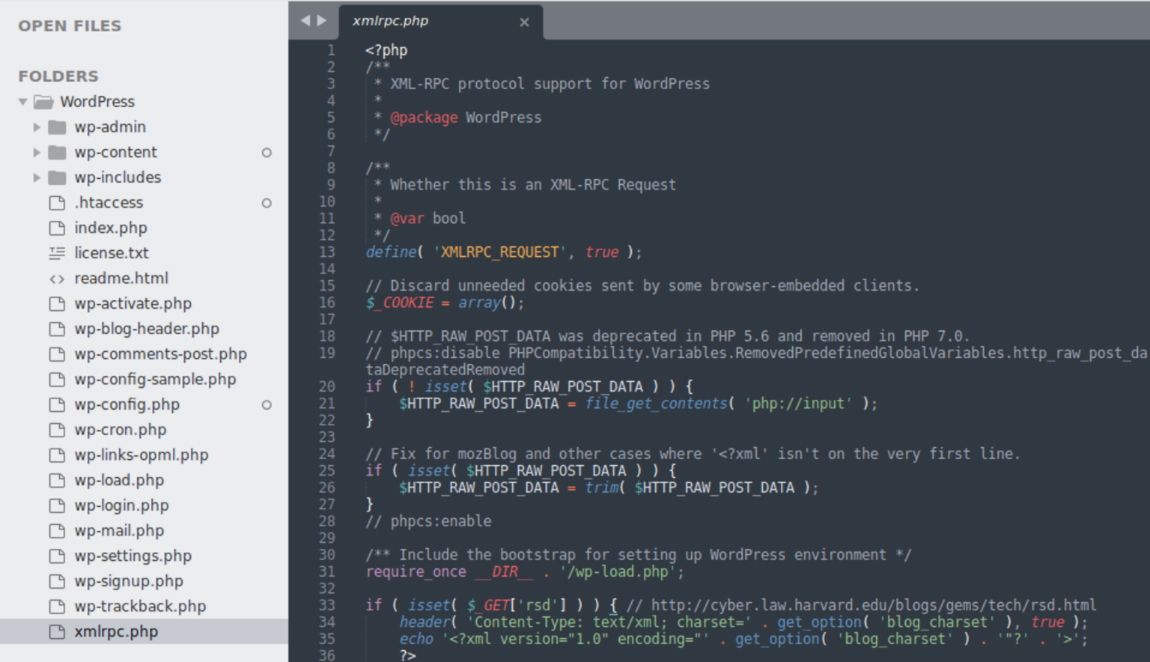
Task: Collapse the WordPress folder tree
Action: pyautogui.click(x=22, y=102)
